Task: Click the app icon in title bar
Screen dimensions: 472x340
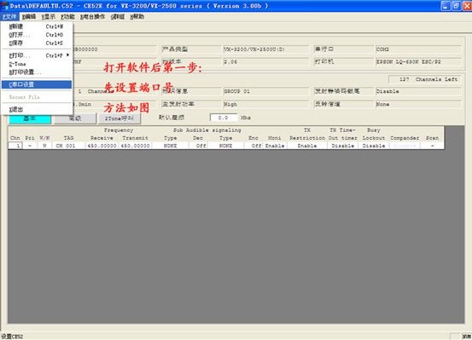Action: pos(4,6)
